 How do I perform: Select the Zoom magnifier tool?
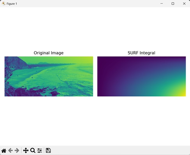tap(33, 151)
